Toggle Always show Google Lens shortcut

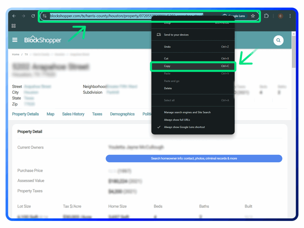[x=184, y=127]
